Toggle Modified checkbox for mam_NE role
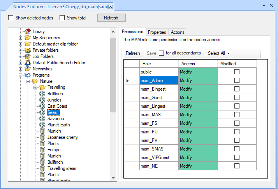Screen dimensions: 278x189 (237, 166)
